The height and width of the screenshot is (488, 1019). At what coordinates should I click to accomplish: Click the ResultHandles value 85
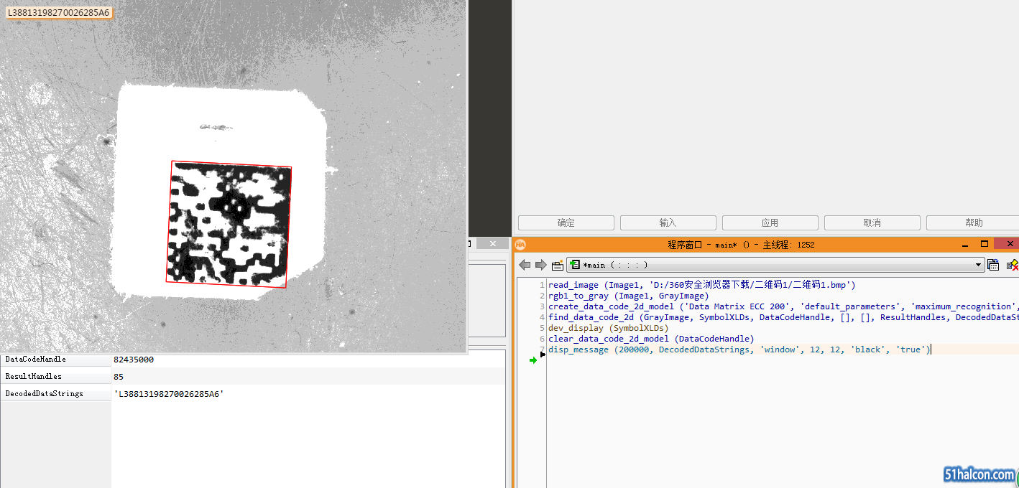tap(119, 376)
